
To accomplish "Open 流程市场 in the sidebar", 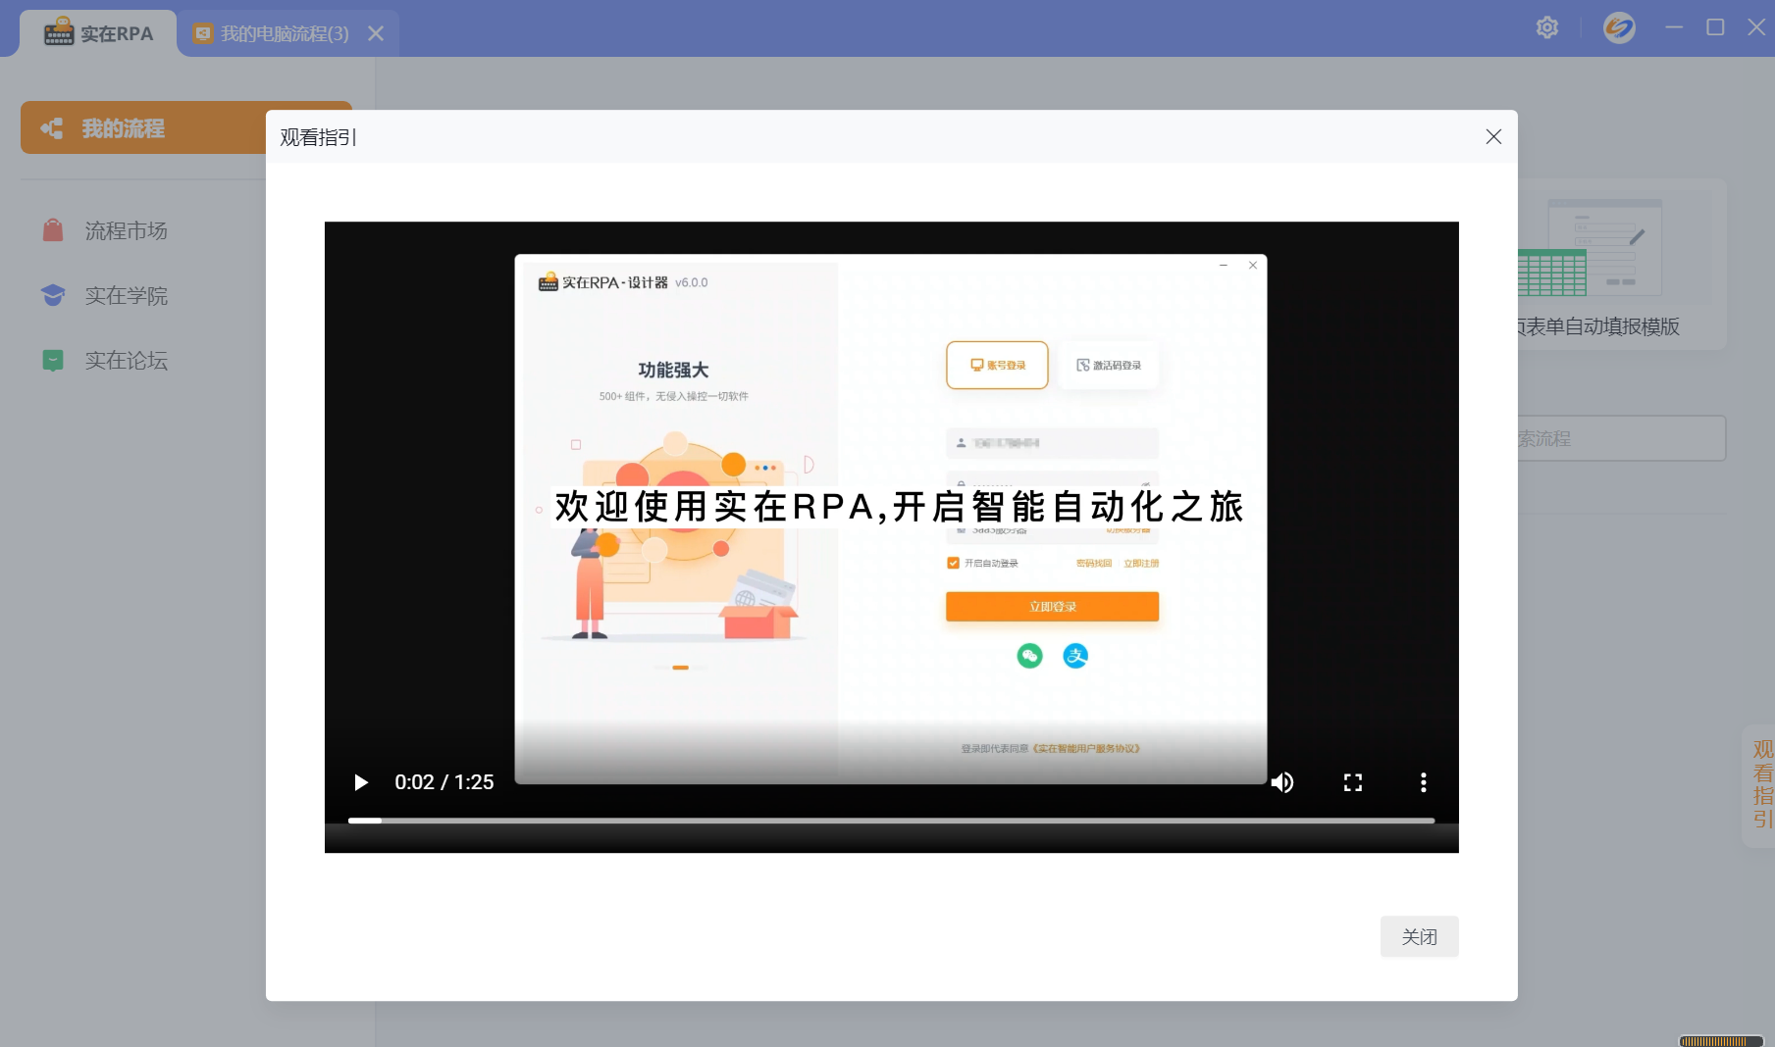I will point(126,230).
